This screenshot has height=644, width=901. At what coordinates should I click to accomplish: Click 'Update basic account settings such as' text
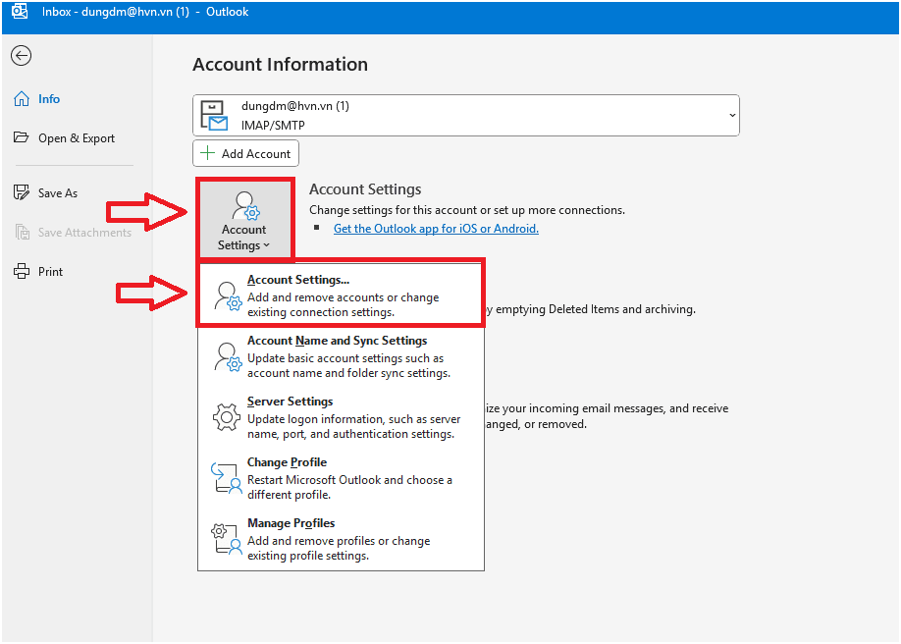[x=345, y=358]
